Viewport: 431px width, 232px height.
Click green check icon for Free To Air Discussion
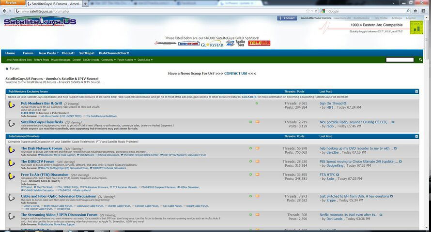(250, 174)
